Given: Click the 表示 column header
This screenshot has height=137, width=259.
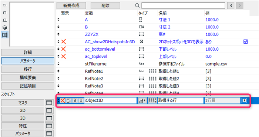Looking at the screenshot, I should coord(65,13).
